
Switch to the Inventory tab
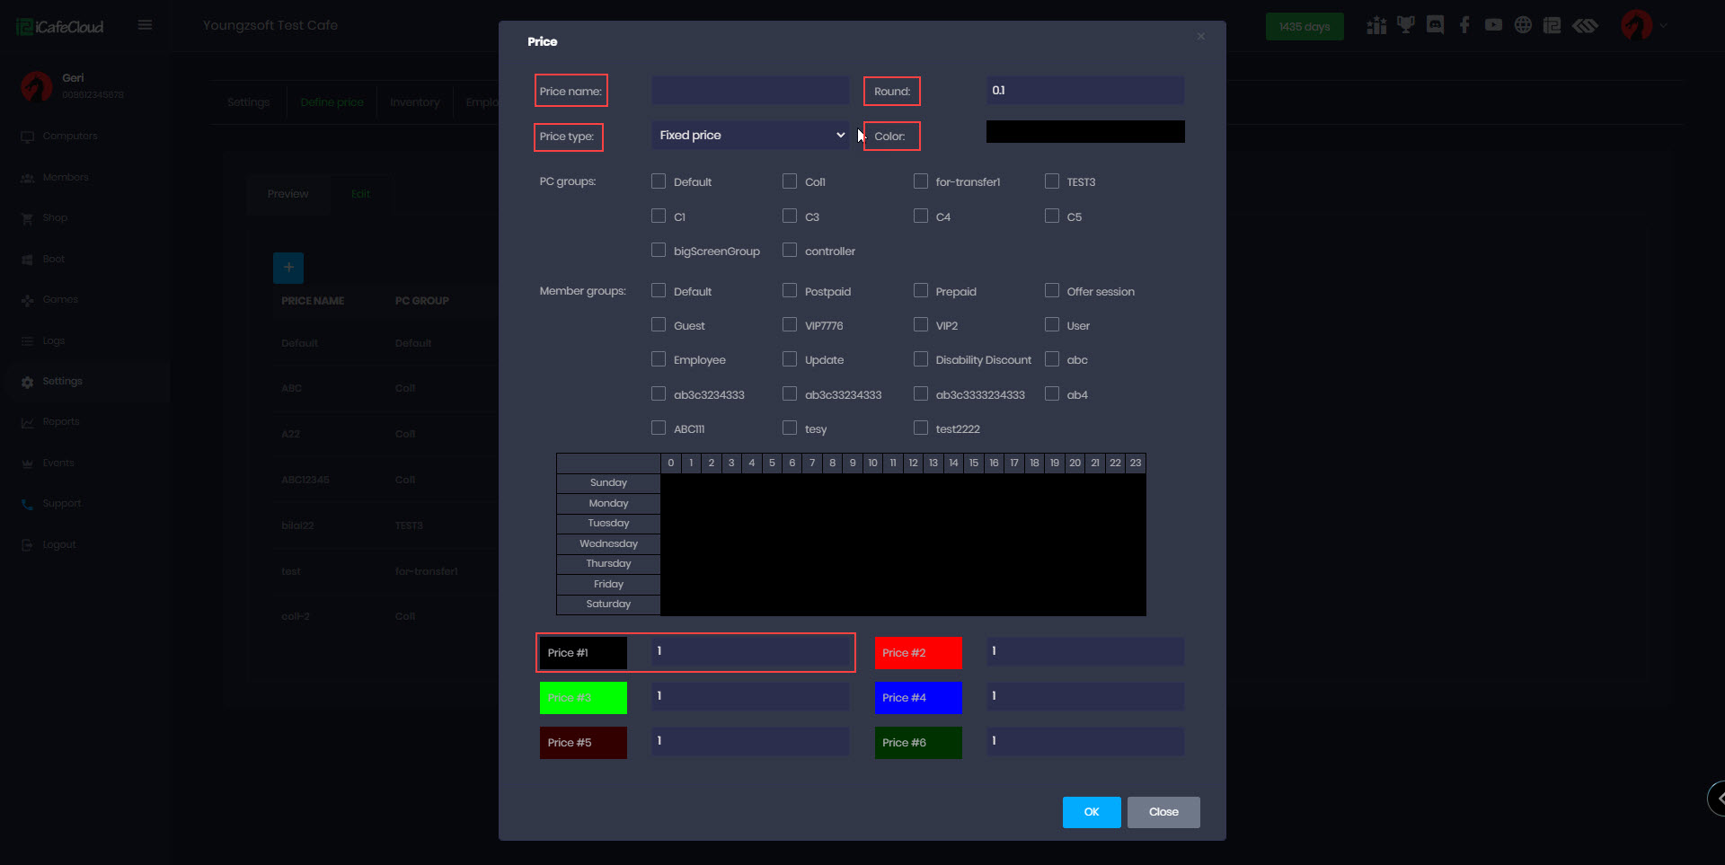click(414, 102)
